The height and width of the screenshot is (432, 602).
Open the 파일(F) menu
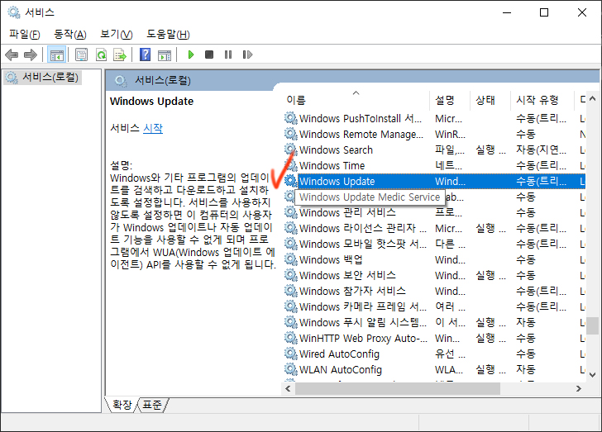[x=25, y=35]
